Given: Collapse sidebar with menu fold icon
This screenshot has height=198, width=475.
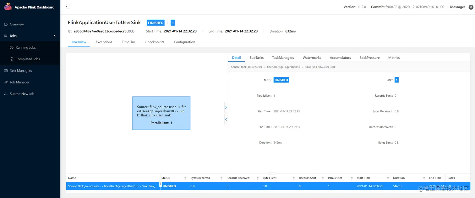Looking at the screenshot, I should 68,7.
